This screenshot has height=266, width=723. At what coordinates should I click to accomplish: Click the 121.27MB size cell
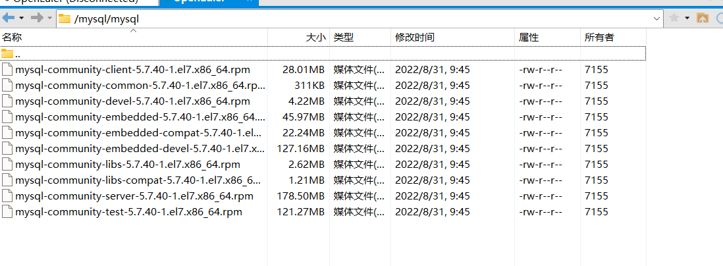coord(301,211)
